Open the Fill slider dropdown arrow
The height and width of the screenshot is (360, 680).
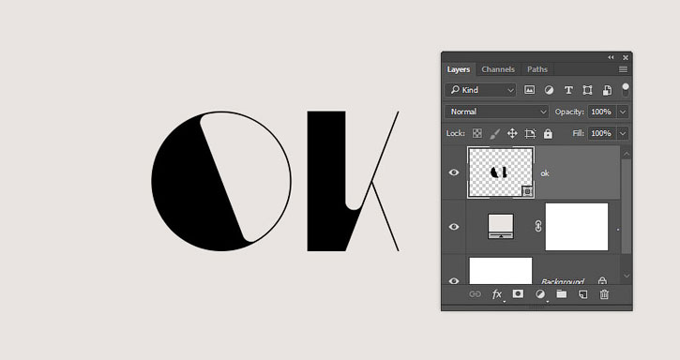(623, 133)
